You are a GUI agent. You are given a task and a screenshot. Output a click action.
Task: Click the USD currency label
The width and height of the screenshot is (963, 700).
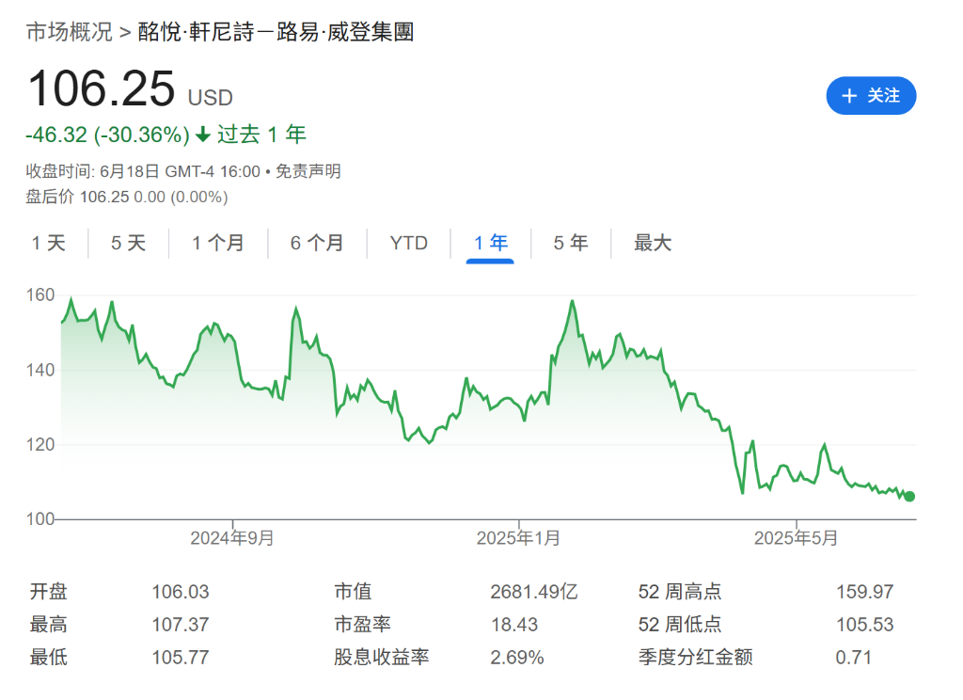pos(210,98)
